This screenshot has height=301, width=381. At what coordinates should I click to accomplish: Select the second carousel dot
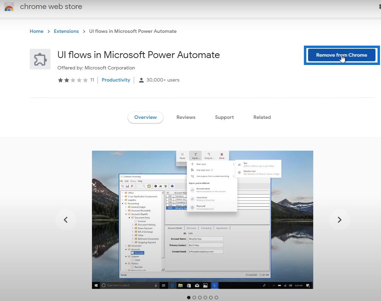click(194, 297)
